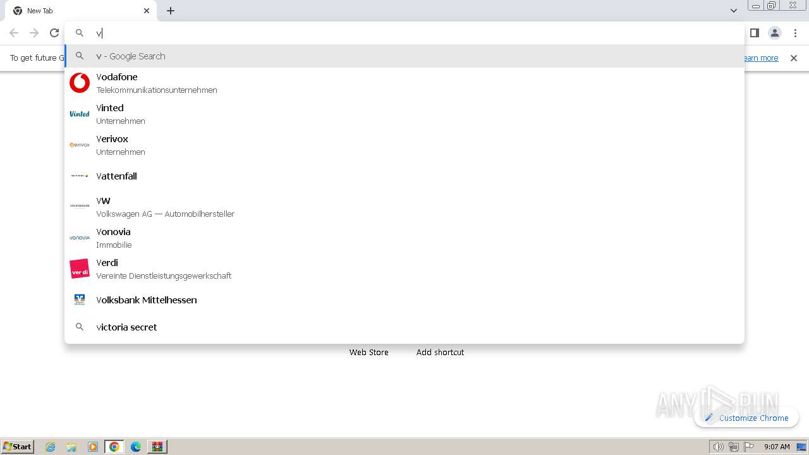Open the Web Store shortcut
The height and width of the screenshot is (455, 809).
pos(369,352)
